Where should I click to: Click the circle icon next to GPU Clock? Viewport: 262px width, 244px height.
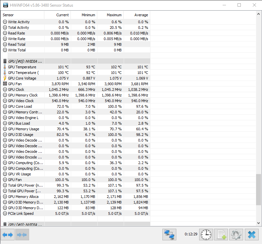tap(5, 90)
